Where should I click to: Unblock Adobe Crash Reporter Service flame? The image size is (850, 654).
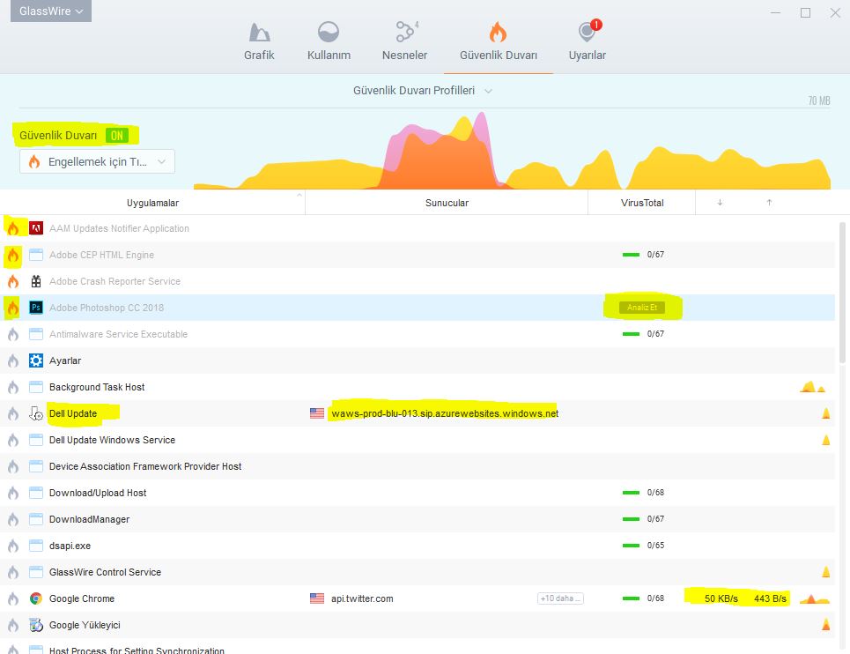[x=13, y=281]
